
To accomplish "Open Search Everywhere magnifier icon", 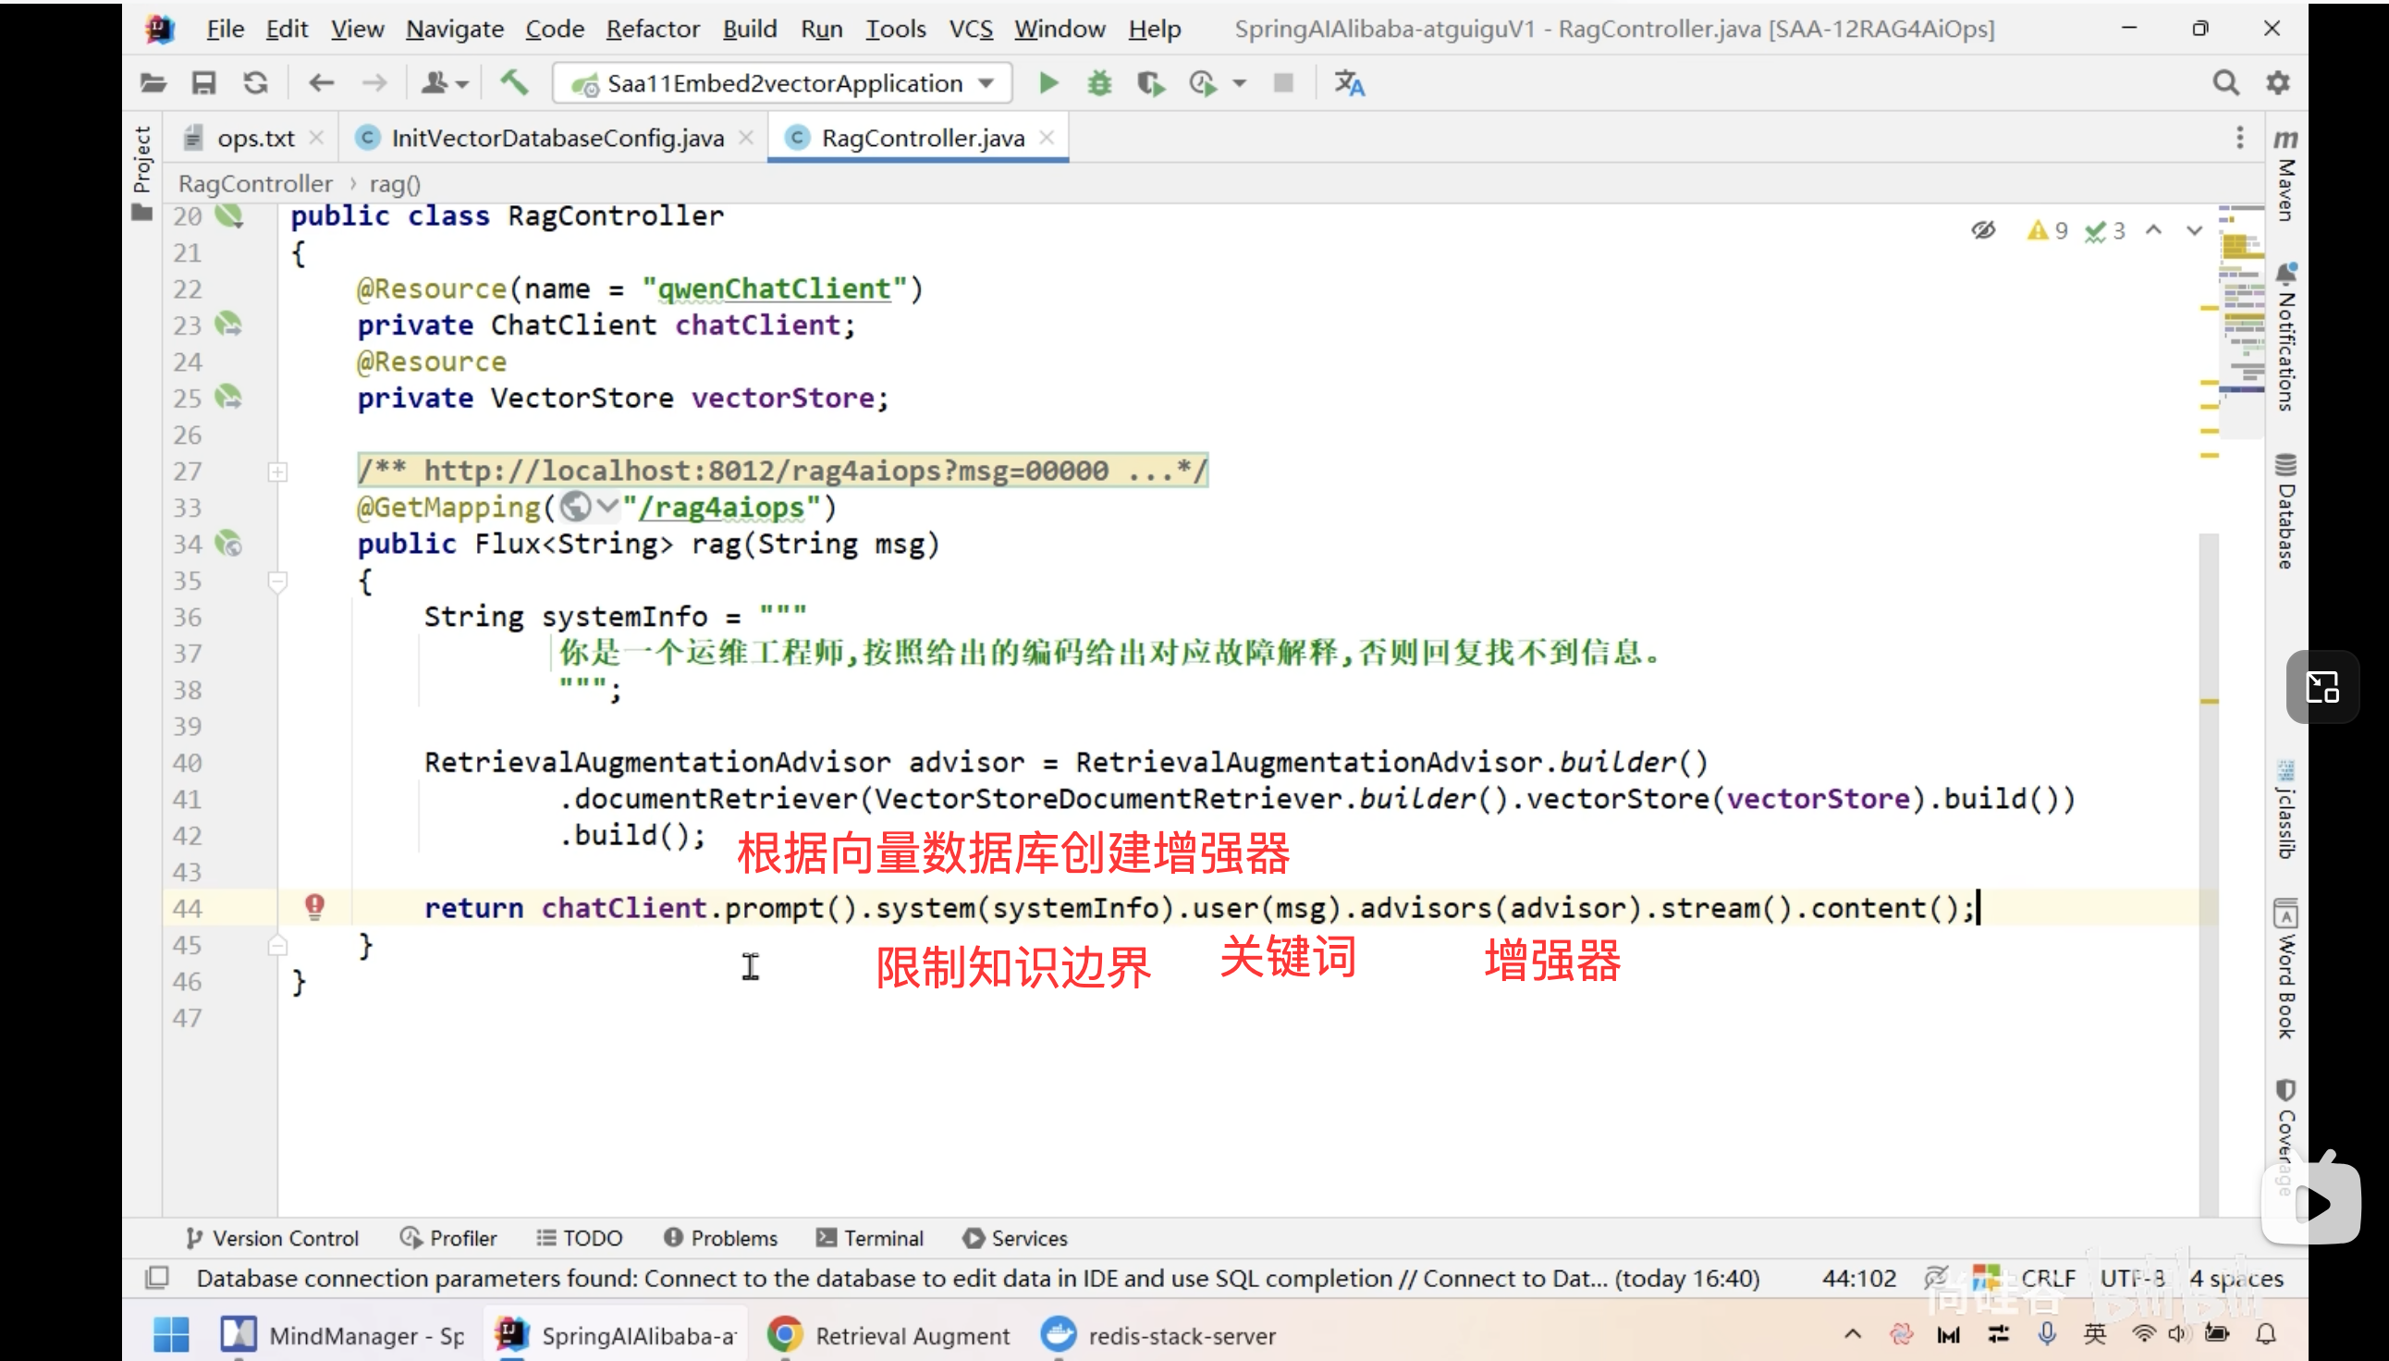I will pos(2225,83).
